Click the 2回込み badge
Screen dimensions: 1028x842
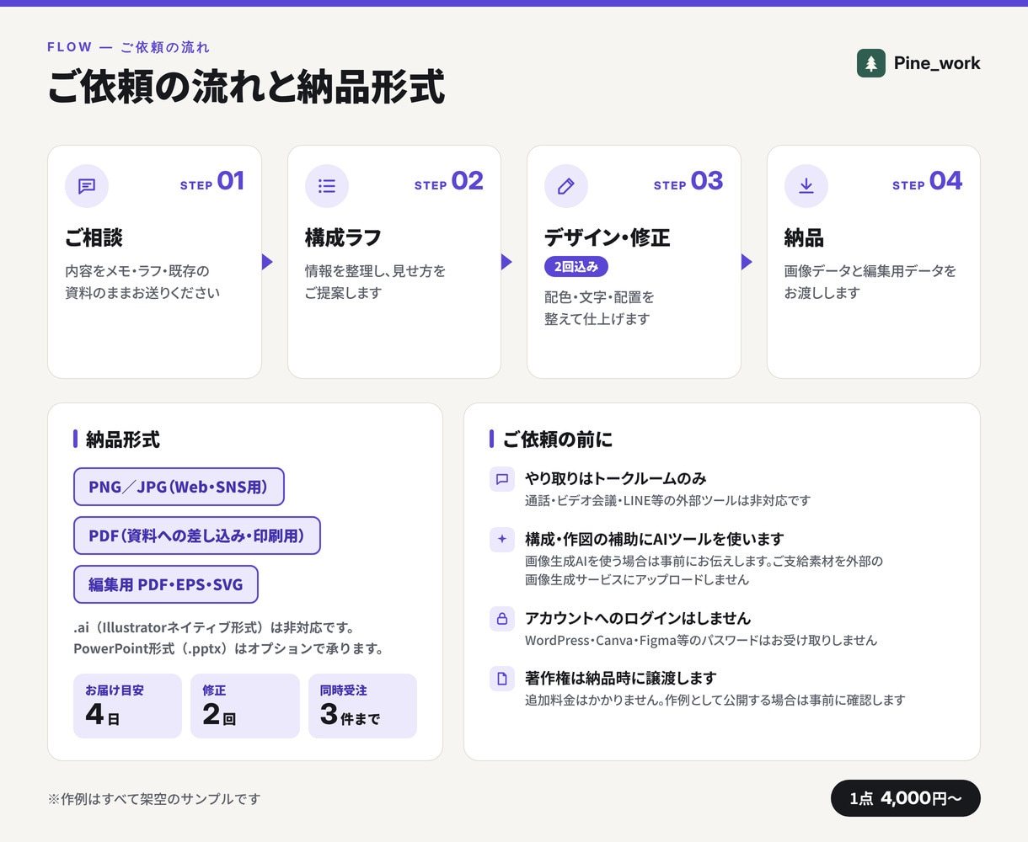(576, 266)
